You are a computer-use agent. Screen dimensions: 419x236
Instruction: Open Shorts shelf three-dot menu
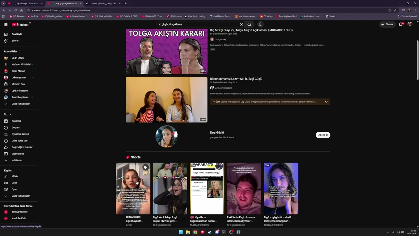[327, 157]
